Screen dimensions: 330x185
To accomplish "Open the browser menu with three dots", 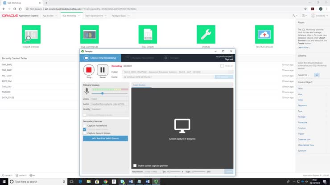I will click(326, 9).
